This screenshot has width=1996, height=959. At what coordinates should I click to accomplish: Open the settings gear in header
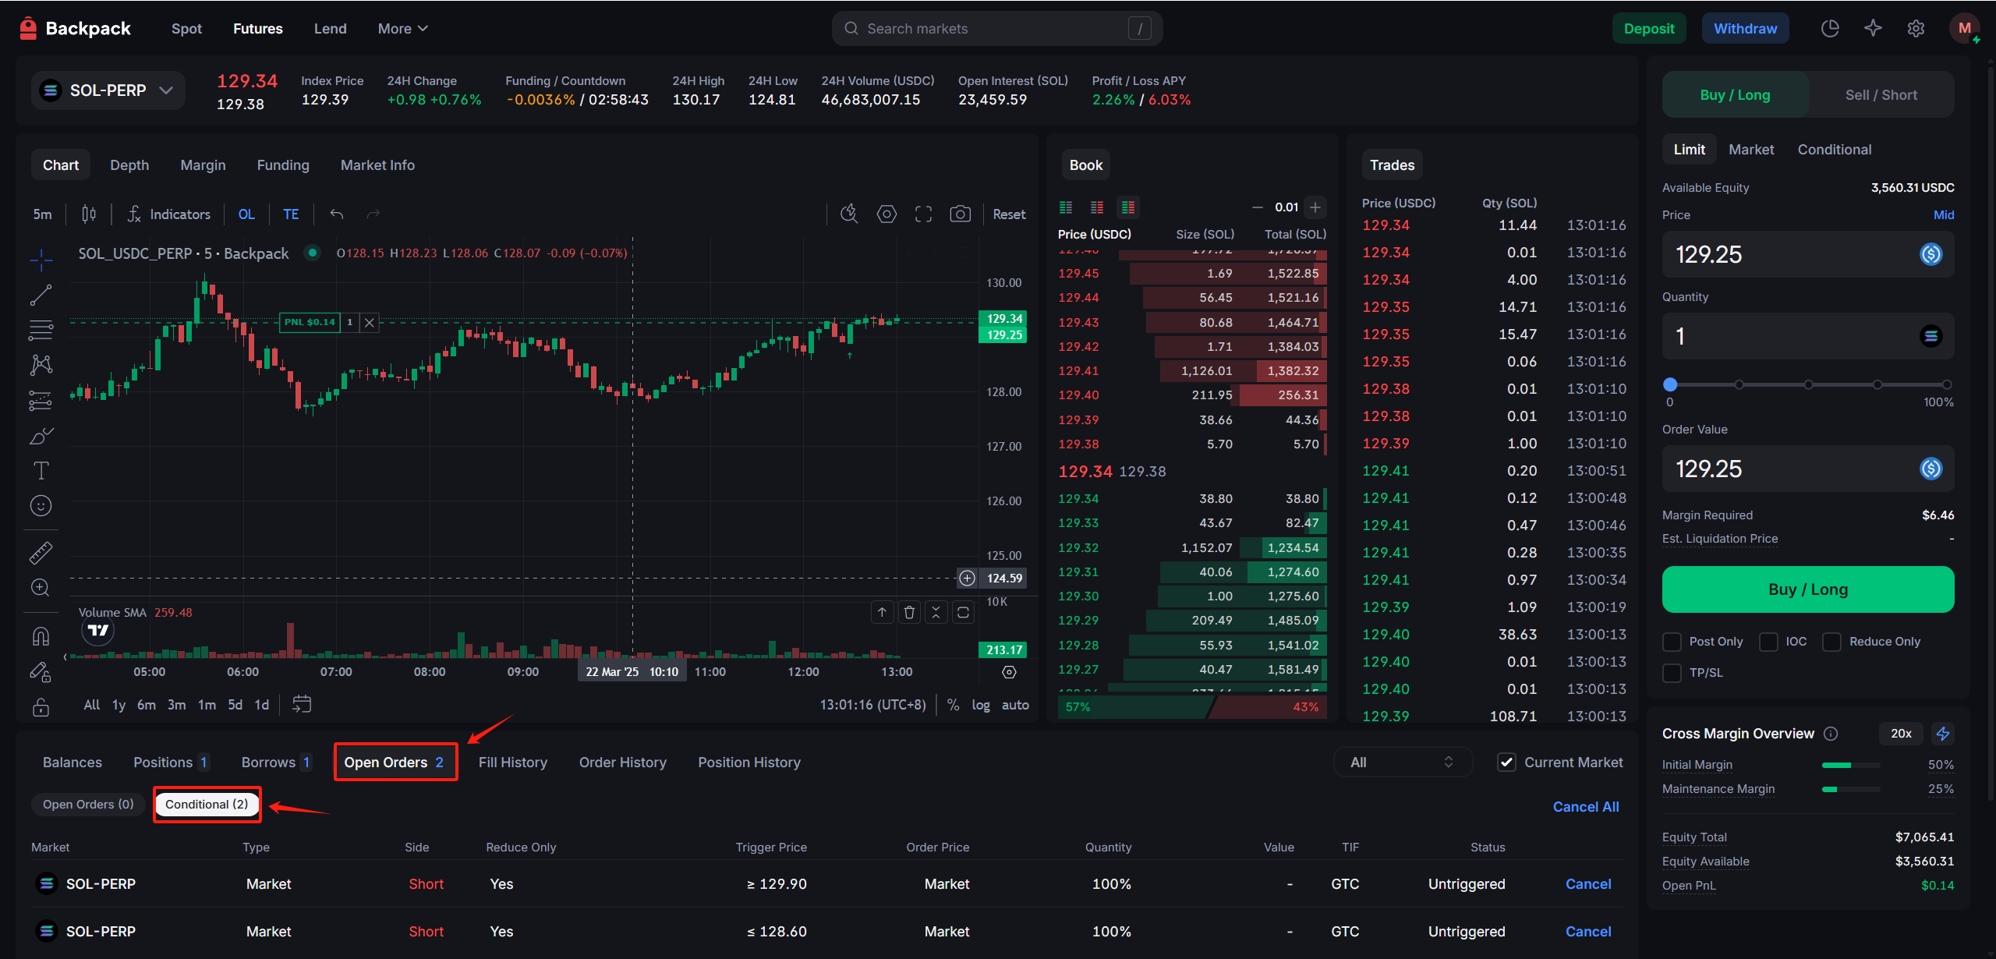click(x=1916, y=29)
